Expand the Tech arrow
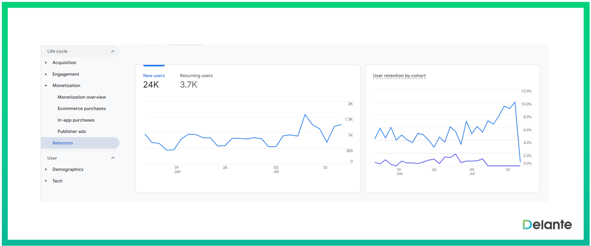The width and height of the screenshot is (591, 246). click(46, 181)
